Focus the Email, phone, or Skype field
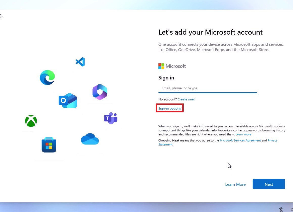The width and height of the screenshot is (293, 212). pos(208,88)
